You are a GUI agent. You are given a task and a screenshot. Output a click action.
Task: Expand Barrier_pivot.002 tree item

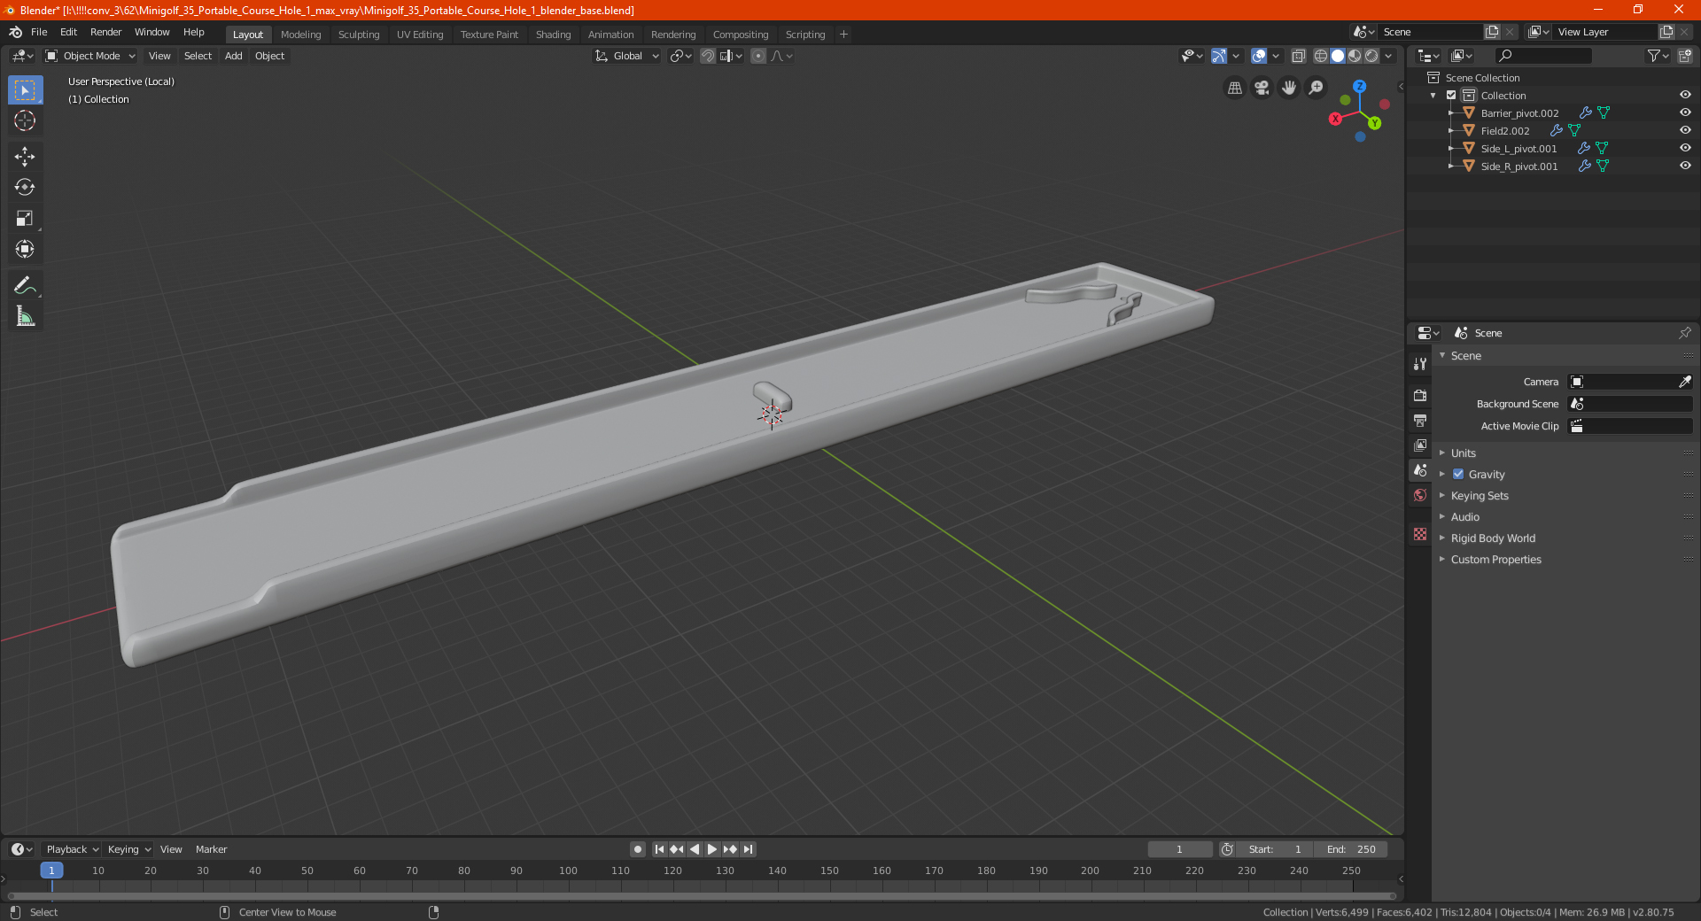coord(1451,112)
